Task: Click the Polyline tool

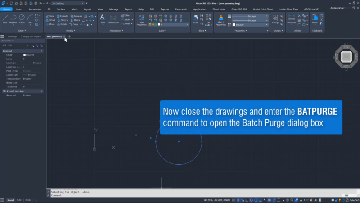Action: 13,18
